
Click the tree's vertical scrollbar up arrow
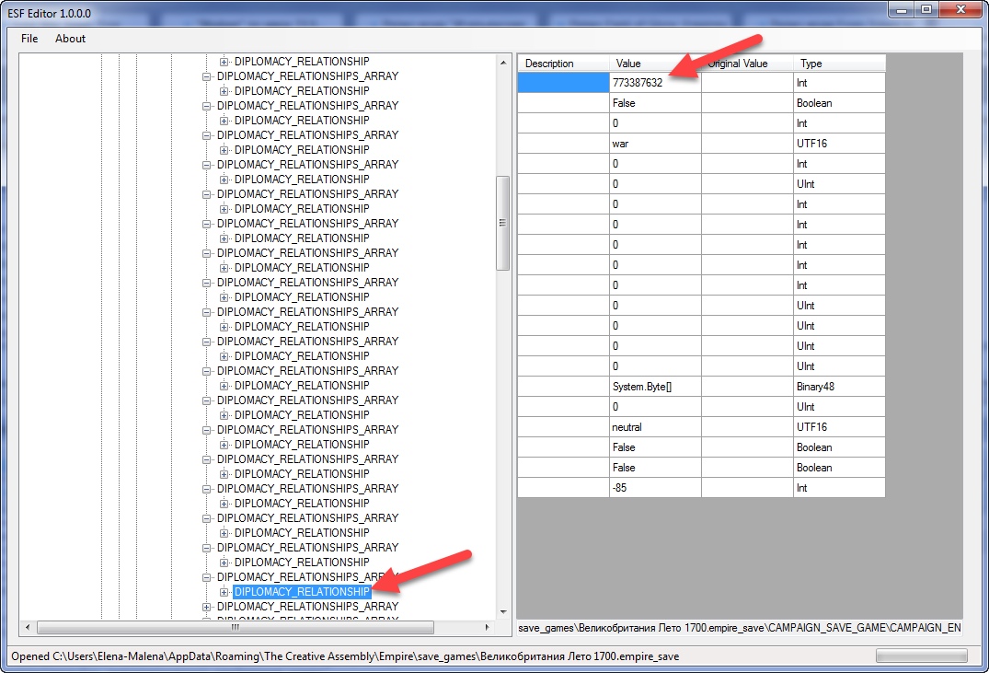(x=502, y=63)
